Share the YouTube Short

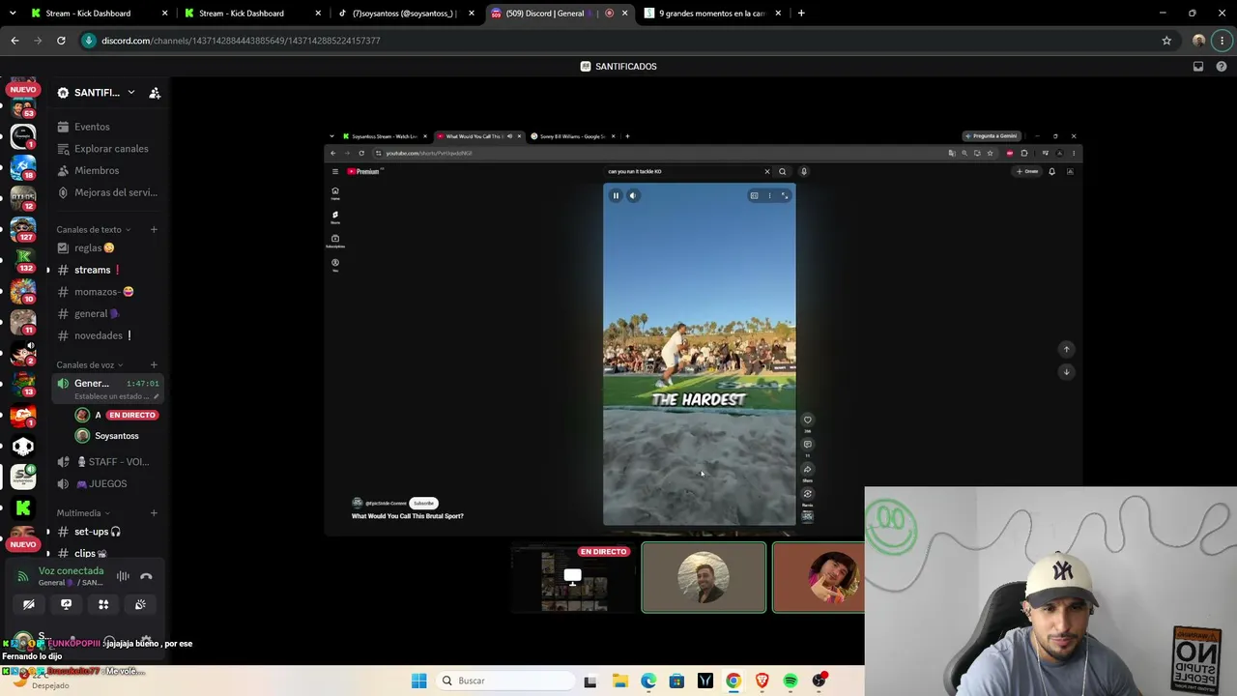point(808,470)
